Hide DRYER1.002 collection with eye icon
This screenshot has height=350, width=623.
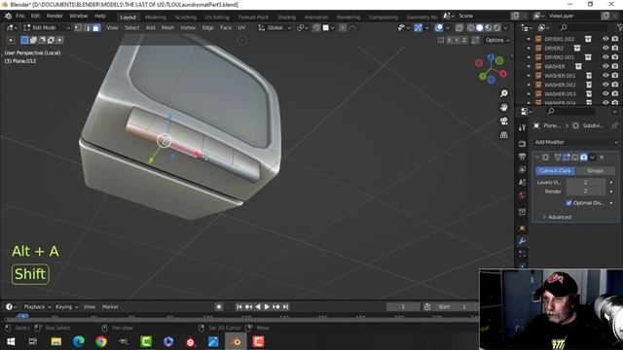[605, 39]
